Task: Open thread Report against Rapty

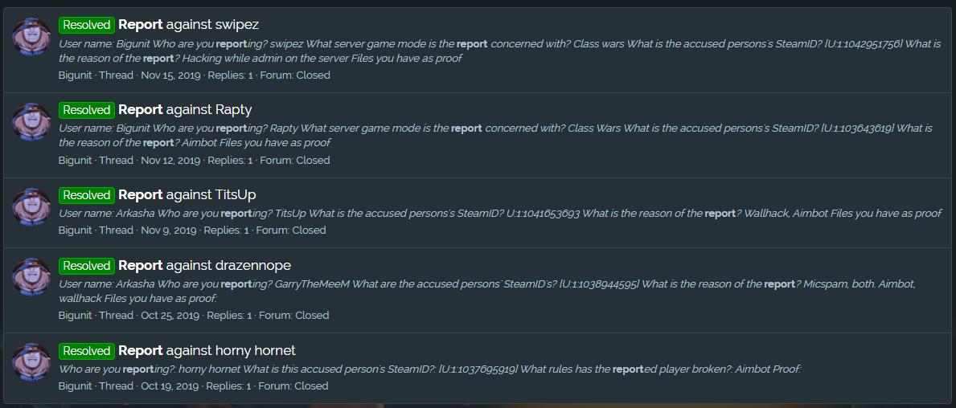Action: 185,110
